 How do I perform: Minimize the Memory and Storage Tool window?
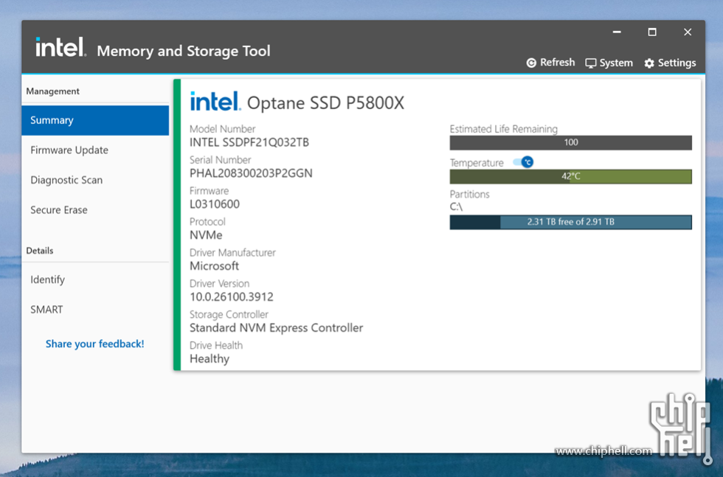(617, 32)
